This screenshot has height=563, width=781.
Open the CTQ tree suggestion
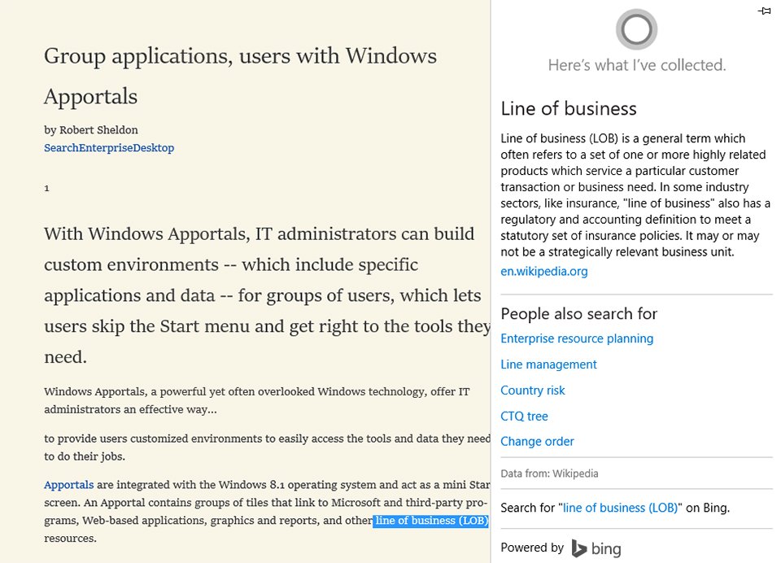pyautogui.click(x=524, y=416)
